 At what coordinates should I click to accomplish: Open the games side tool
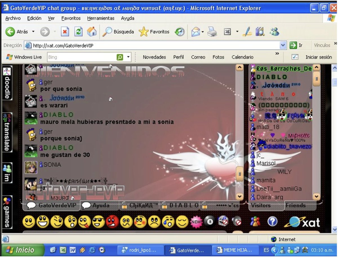tap(7, 212)
